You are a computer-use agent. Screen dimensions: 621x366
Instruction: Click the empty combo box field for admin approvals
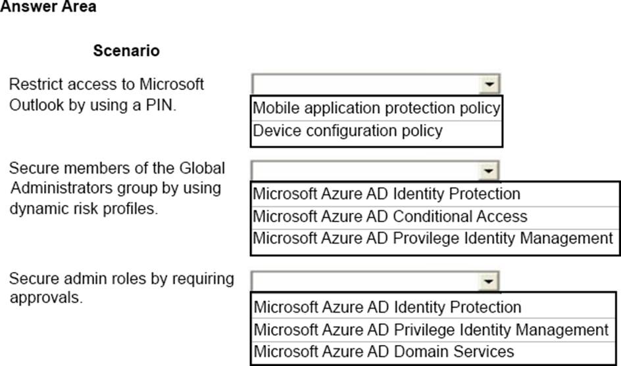coord(366,281)
